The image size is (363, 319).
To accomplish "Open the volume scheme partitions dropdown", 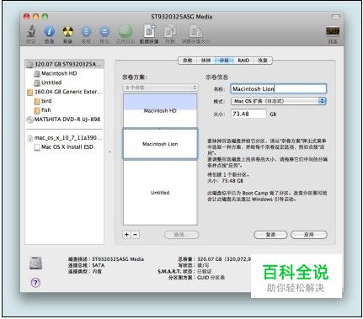I will (160, 88).
